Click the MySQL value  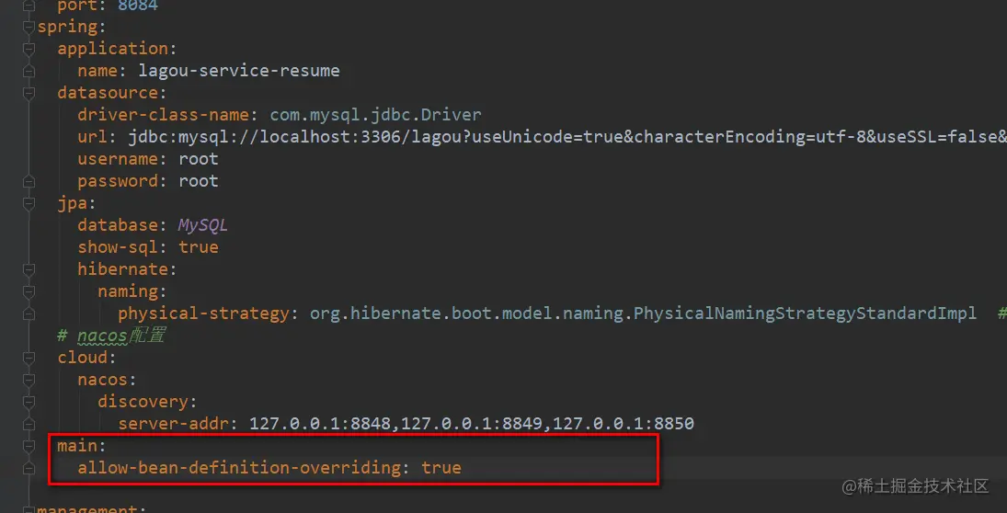[x=203, y=226]
